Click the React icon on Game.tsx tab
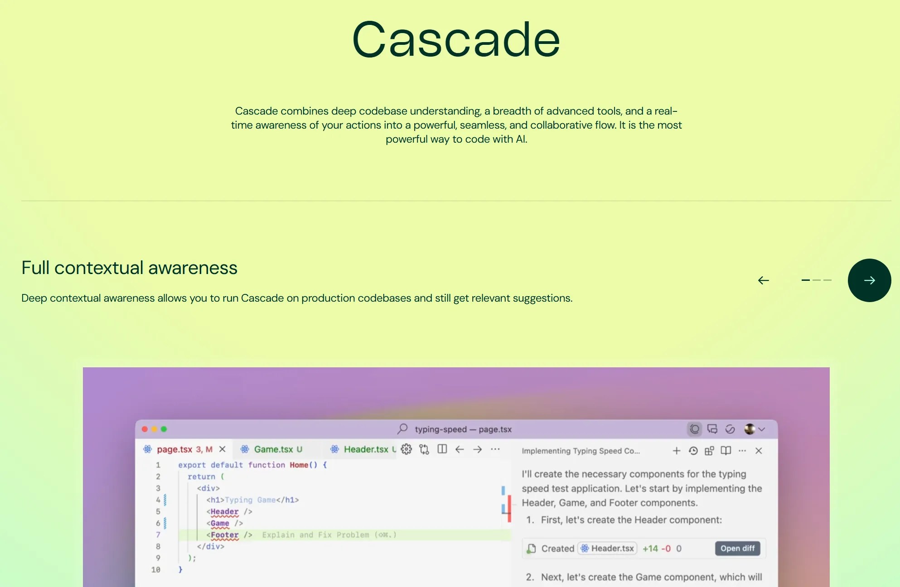 click(x=245, y=449)
